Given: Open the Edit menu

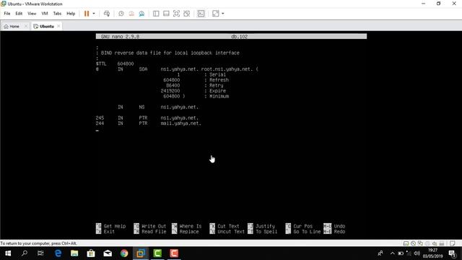Looking at the screenshot, I should pos(19,14).
